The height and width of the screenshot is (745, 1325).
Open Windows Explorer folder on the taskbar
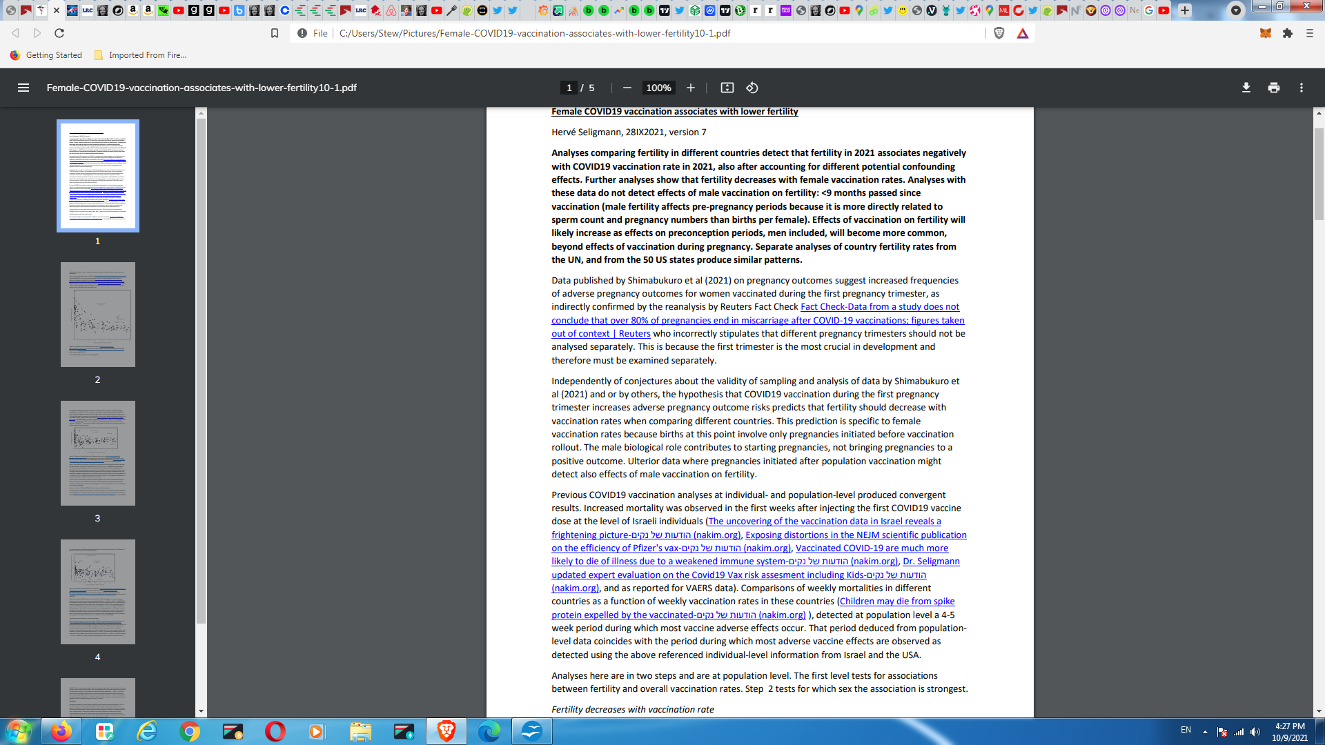pyautogui.click(x=360, y=731)
